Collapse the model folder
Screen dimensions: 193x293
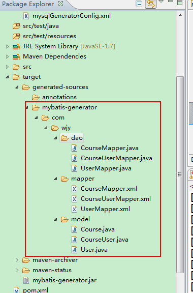(56, 219)
